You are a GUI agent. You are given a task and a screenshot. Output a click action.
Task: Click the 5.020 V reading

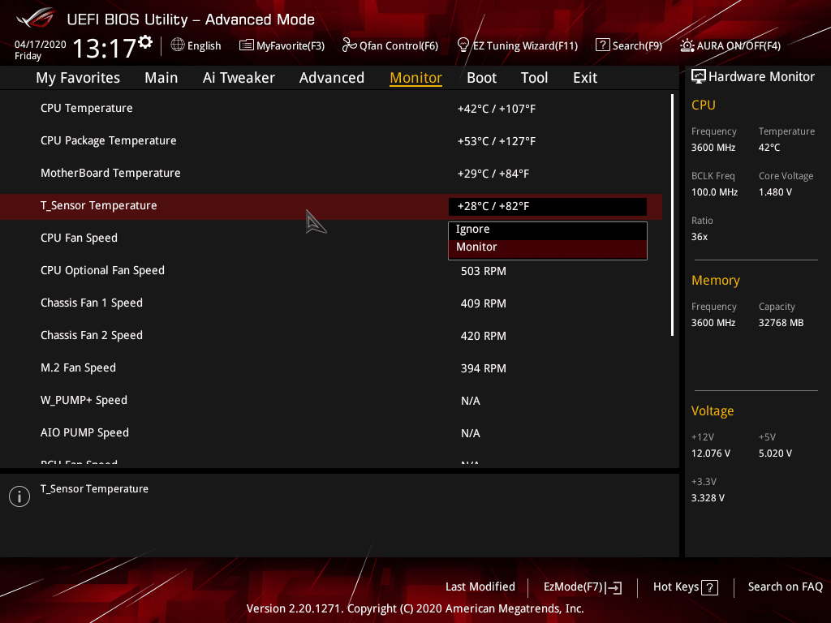tap(775, 453)
